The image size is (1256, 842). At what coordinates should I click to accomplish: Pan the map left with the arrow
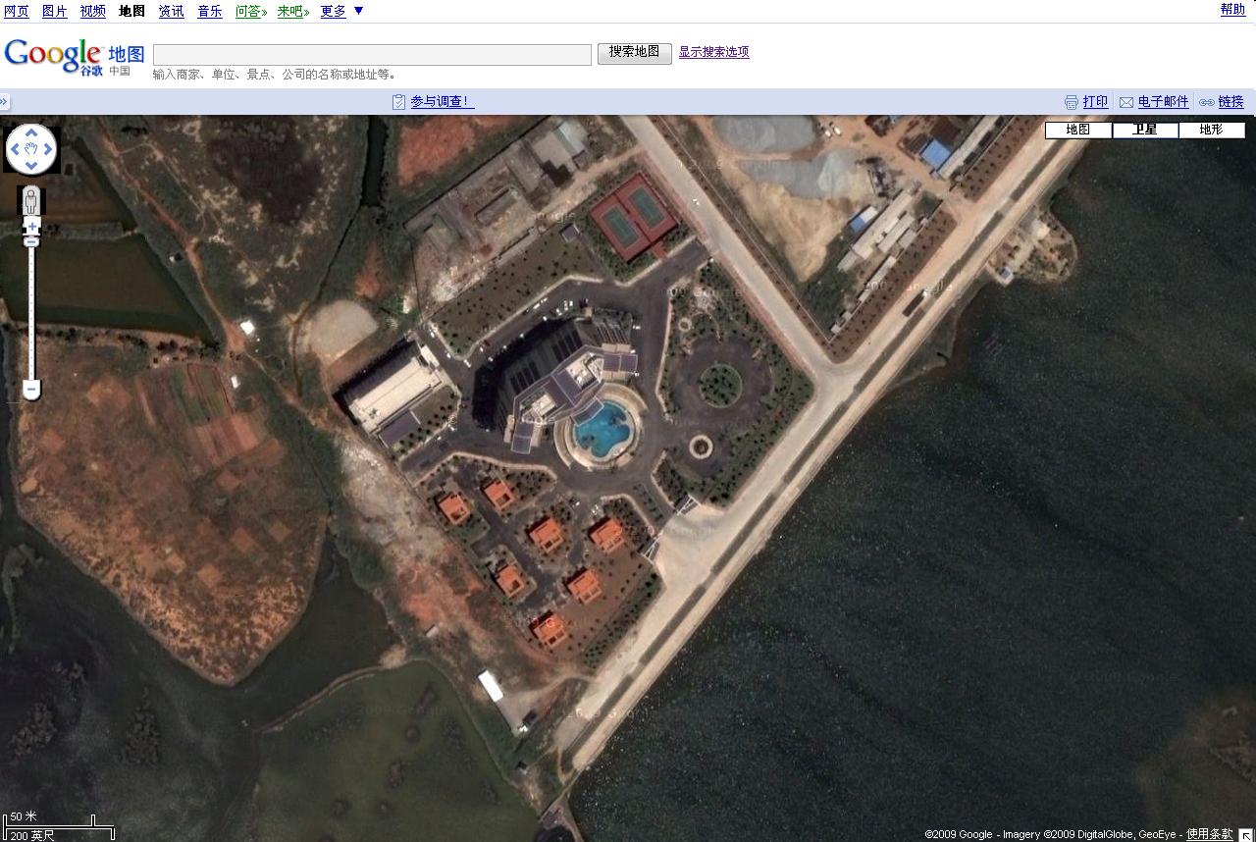pyautogui.click(x=14, y=150)
